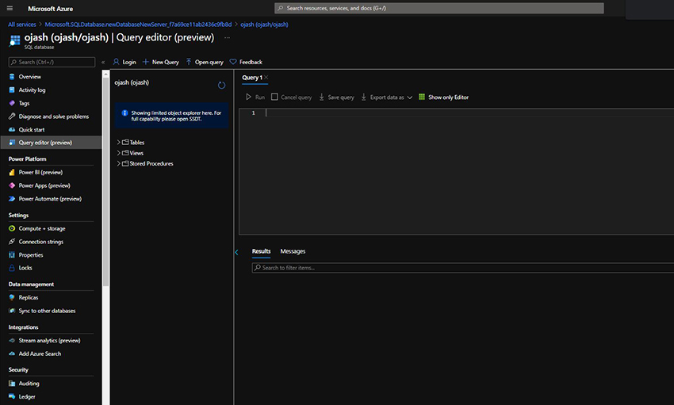Screen dimensions: 674x405
Task: Click the sidebar vertical scrollbar
Action: (x=105, y=181)
